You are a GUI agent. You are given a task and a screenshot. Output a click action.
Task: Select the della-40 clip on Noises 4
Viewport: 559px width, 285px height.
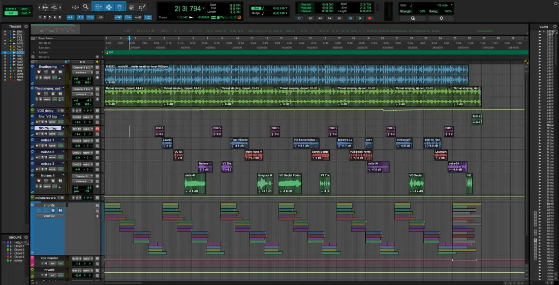coord(196,184)
